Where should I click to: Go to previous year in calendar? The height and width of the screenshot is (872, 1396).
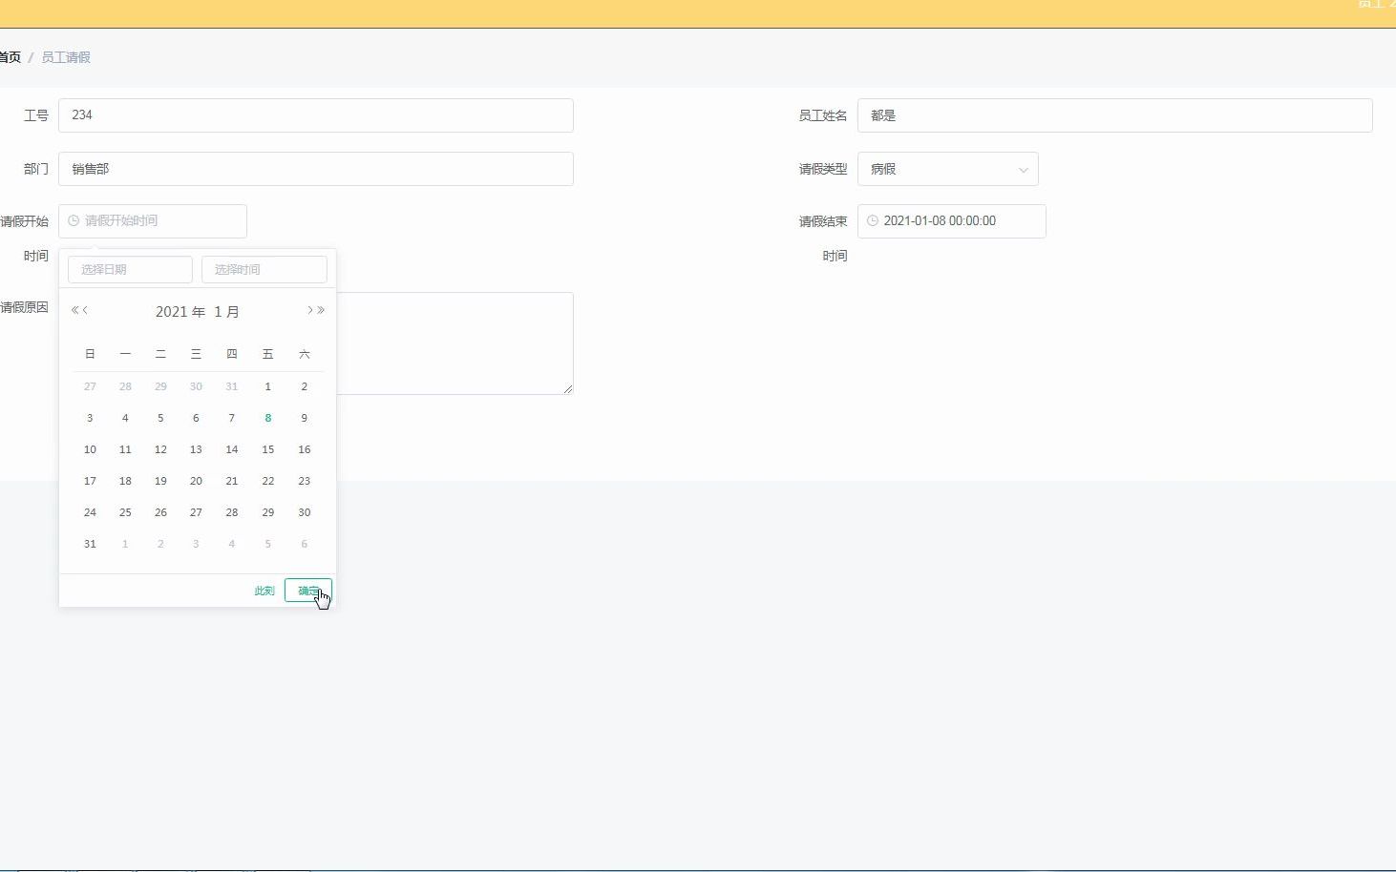coord(74,310)
